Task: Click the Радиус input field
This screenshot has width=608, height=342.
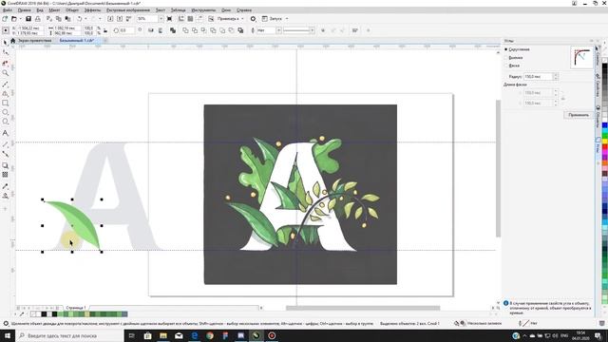Action: (538, 77)
